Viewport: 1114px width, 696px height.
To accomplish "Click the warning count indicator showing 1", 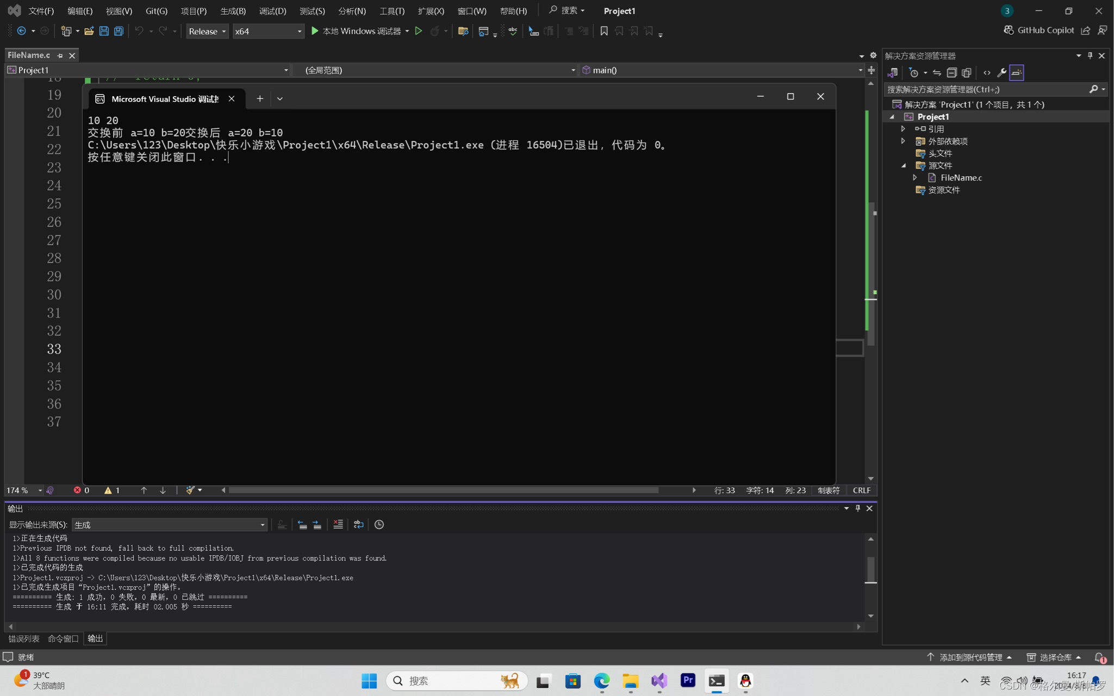I will coord(112,490).
